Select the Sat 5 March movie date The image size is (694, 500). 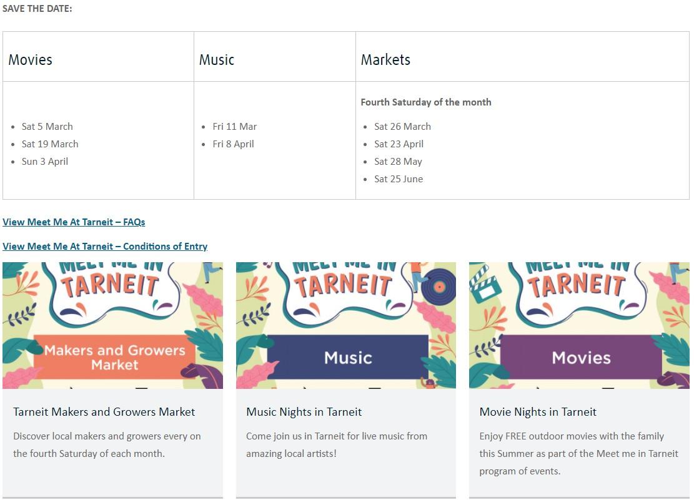click(x=47, y=127)
